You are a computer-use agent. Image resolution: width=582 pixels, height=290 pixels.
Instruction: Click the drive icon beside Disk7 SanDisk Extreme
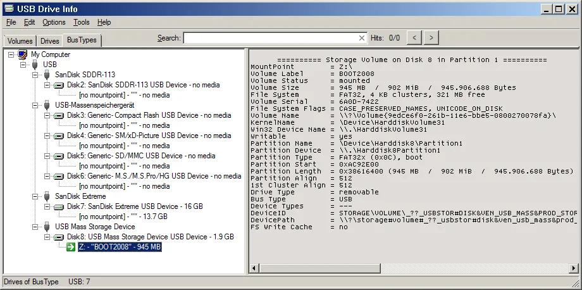(59, 206)
